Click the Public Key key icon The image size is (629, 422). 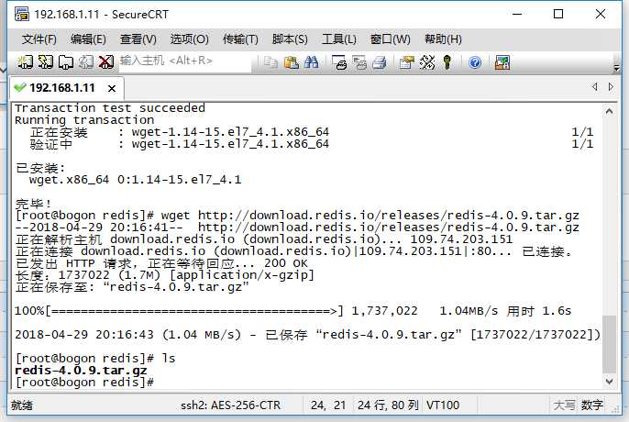click(447, 62)
